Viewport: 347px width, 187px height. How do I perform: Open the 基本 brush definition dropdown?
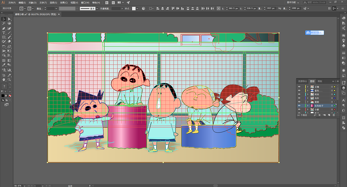pos(97,9)
